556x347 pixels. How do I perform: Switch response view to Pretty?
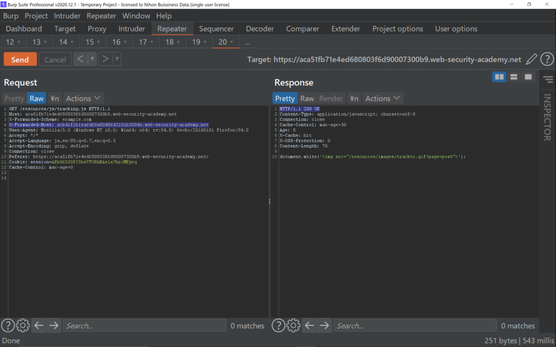[285, 98]
